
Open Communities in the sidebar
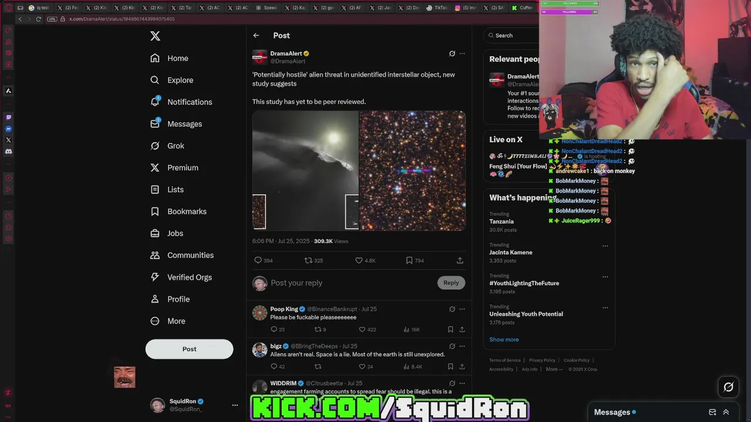pyautogui.click(x=182, y=256)
